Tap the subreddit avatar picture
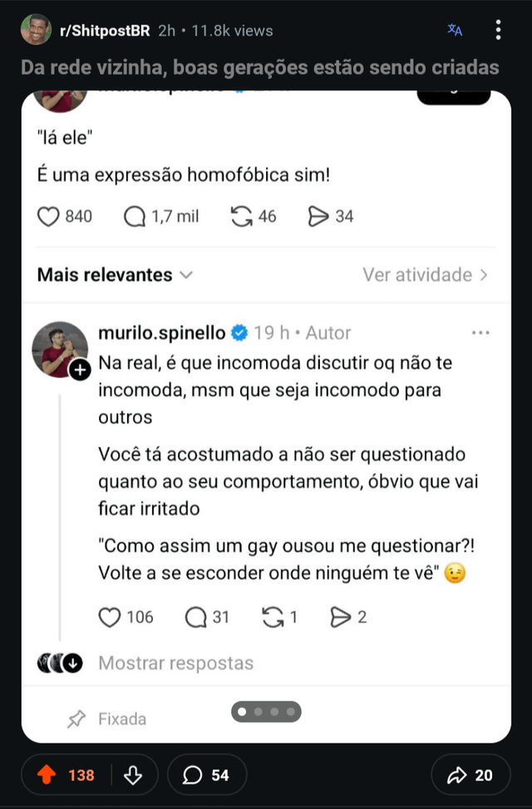 tap(35, 31)
